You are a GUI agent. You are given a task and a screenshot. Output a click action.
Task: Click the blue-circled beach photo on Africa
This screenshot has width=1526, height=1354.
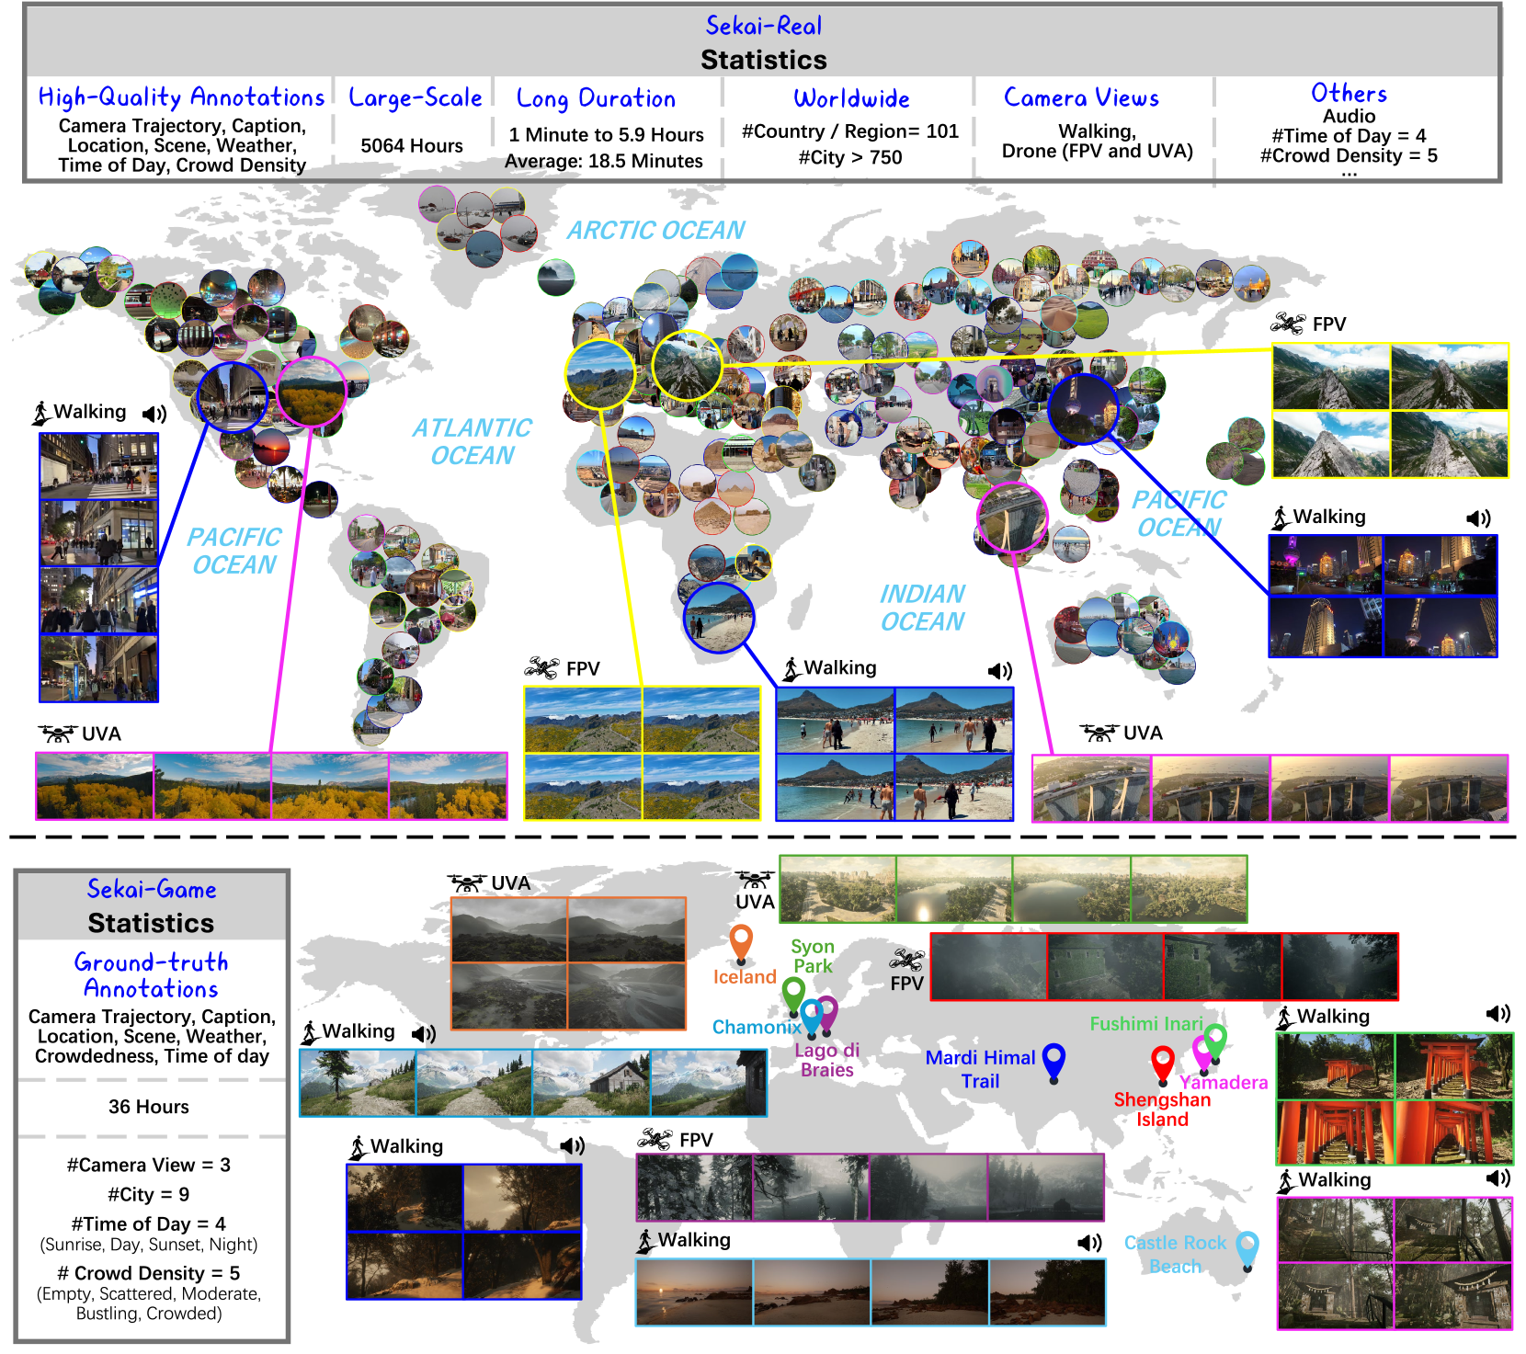(x=719, y=618)
